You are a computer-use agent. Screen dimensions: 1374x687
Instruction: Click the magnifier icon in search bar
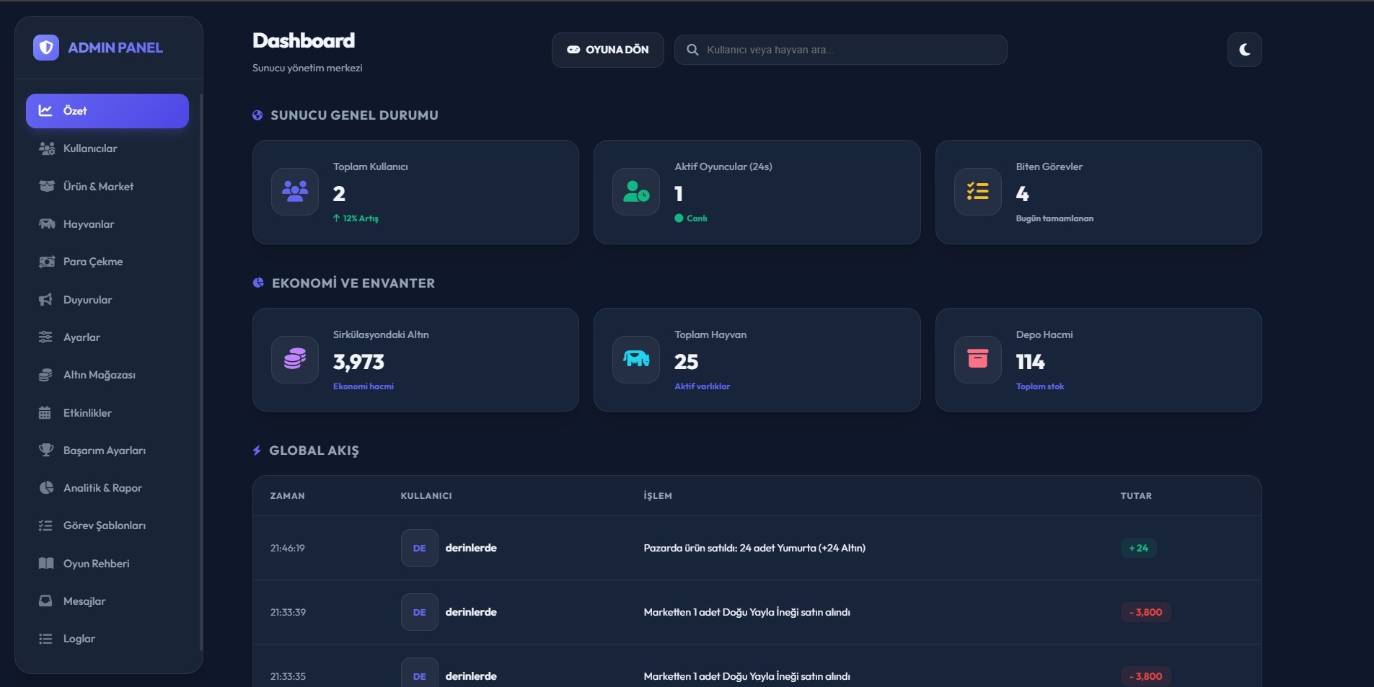(692, 50)
